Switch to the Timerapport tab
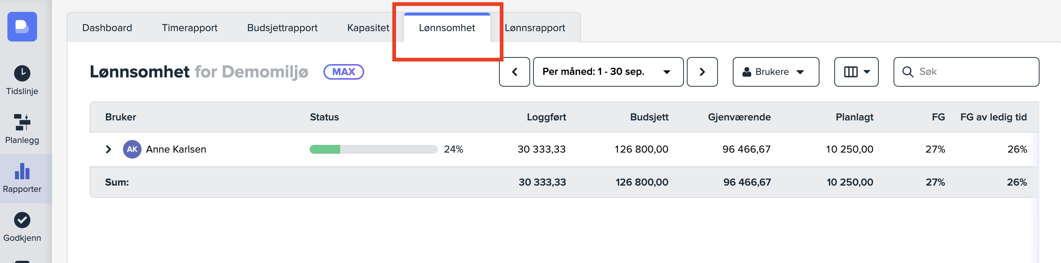 coord(189,28)
